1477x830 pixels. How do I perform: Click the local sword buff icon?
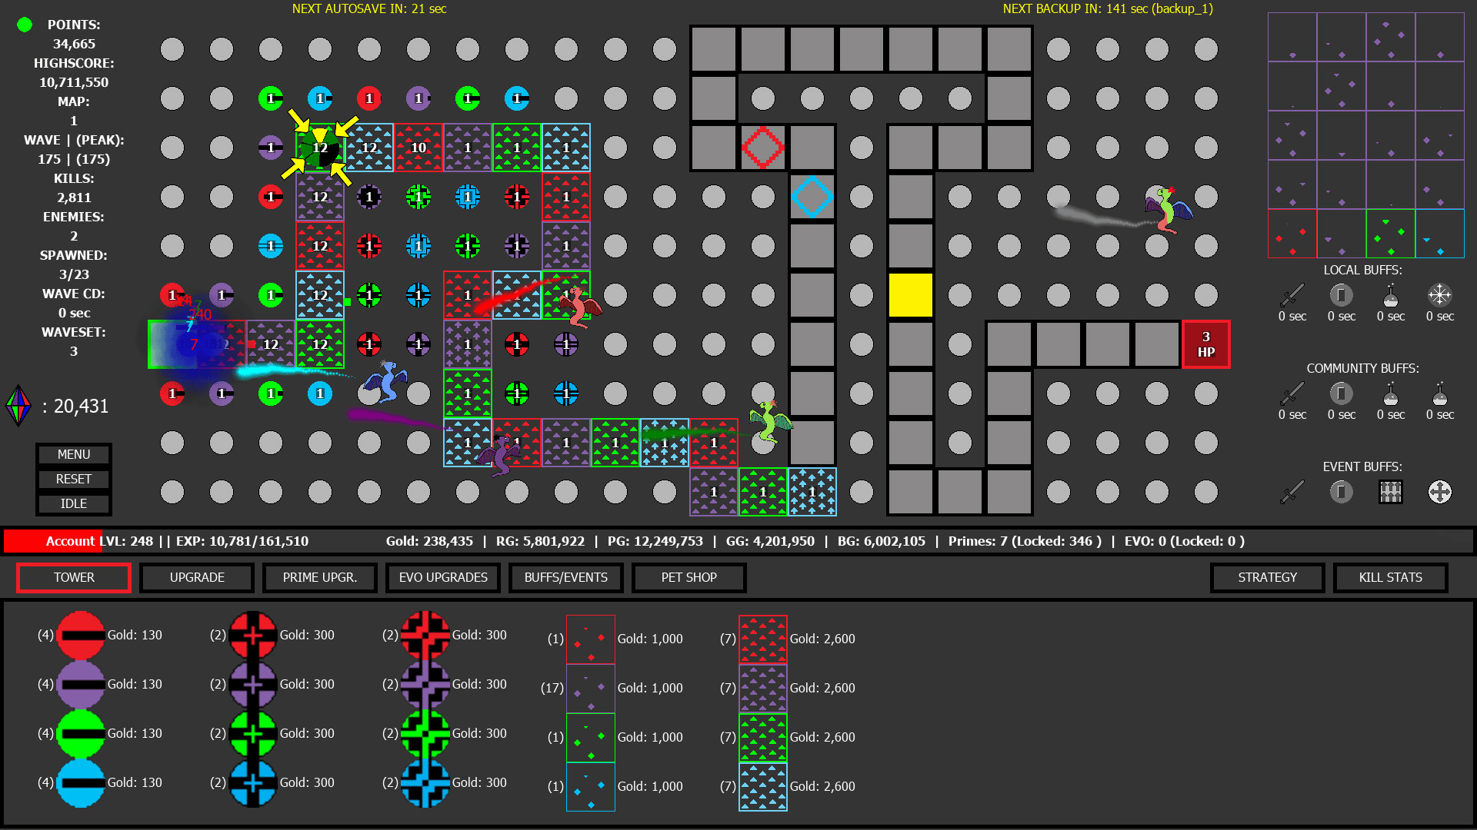coord(1292,295)
